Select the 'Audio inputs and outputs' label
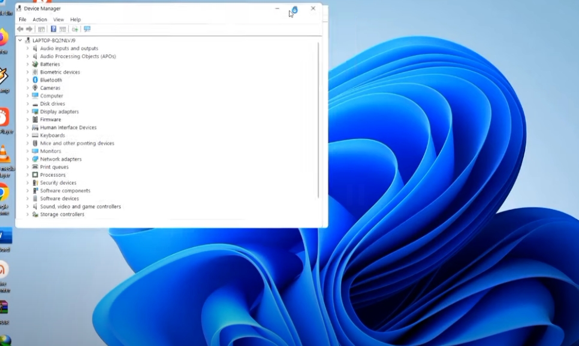 (x=69, y=49)
